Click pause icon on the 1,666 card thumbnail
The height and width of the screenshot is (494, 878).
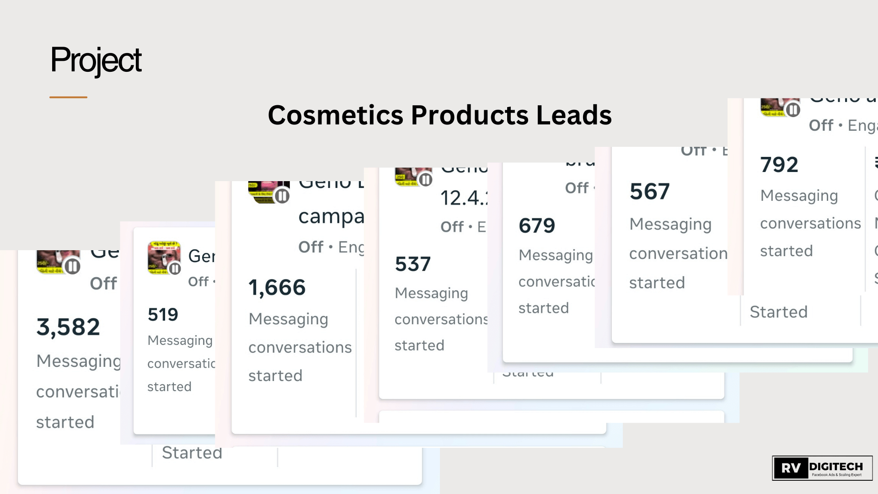click(282, 196)
